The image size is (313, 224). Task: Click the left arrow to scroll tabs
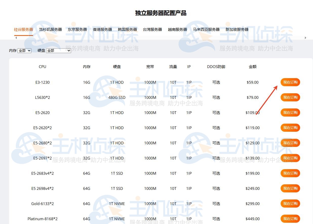[x=16, y=37]
